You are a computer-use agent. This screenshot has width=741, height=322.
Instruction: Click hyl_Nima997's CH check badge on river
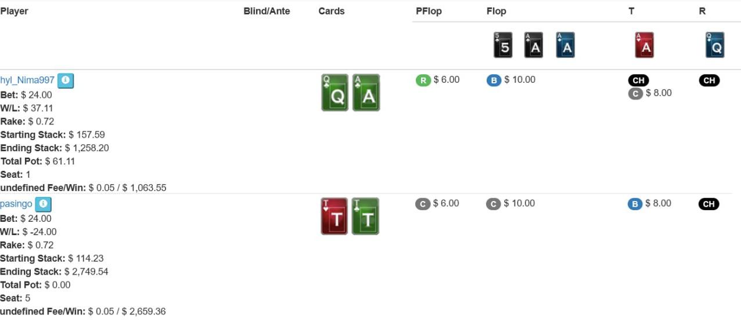709,80
